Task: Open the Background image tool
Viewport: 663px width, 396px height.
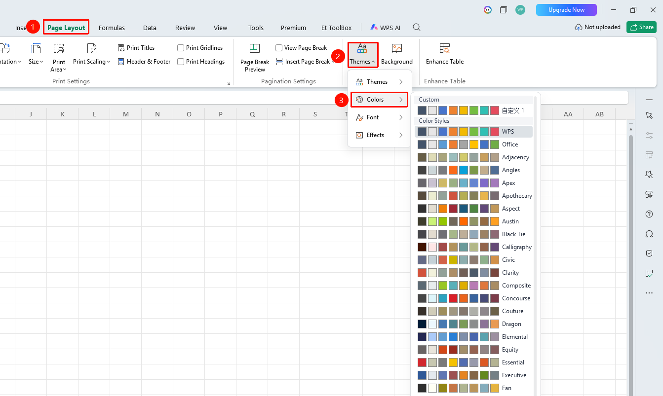Action: [x=396, y=54]
